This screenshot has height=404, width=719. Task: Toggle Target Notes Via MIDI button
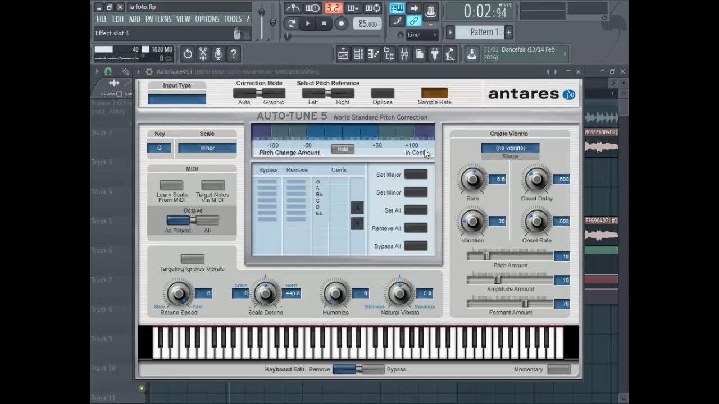point(213,185)
